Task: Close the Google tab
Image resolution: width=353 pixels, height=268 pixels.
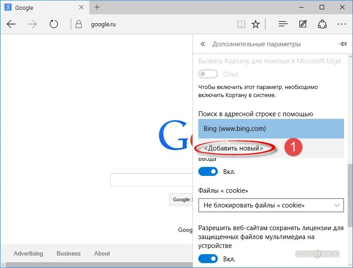Action: 81,8
